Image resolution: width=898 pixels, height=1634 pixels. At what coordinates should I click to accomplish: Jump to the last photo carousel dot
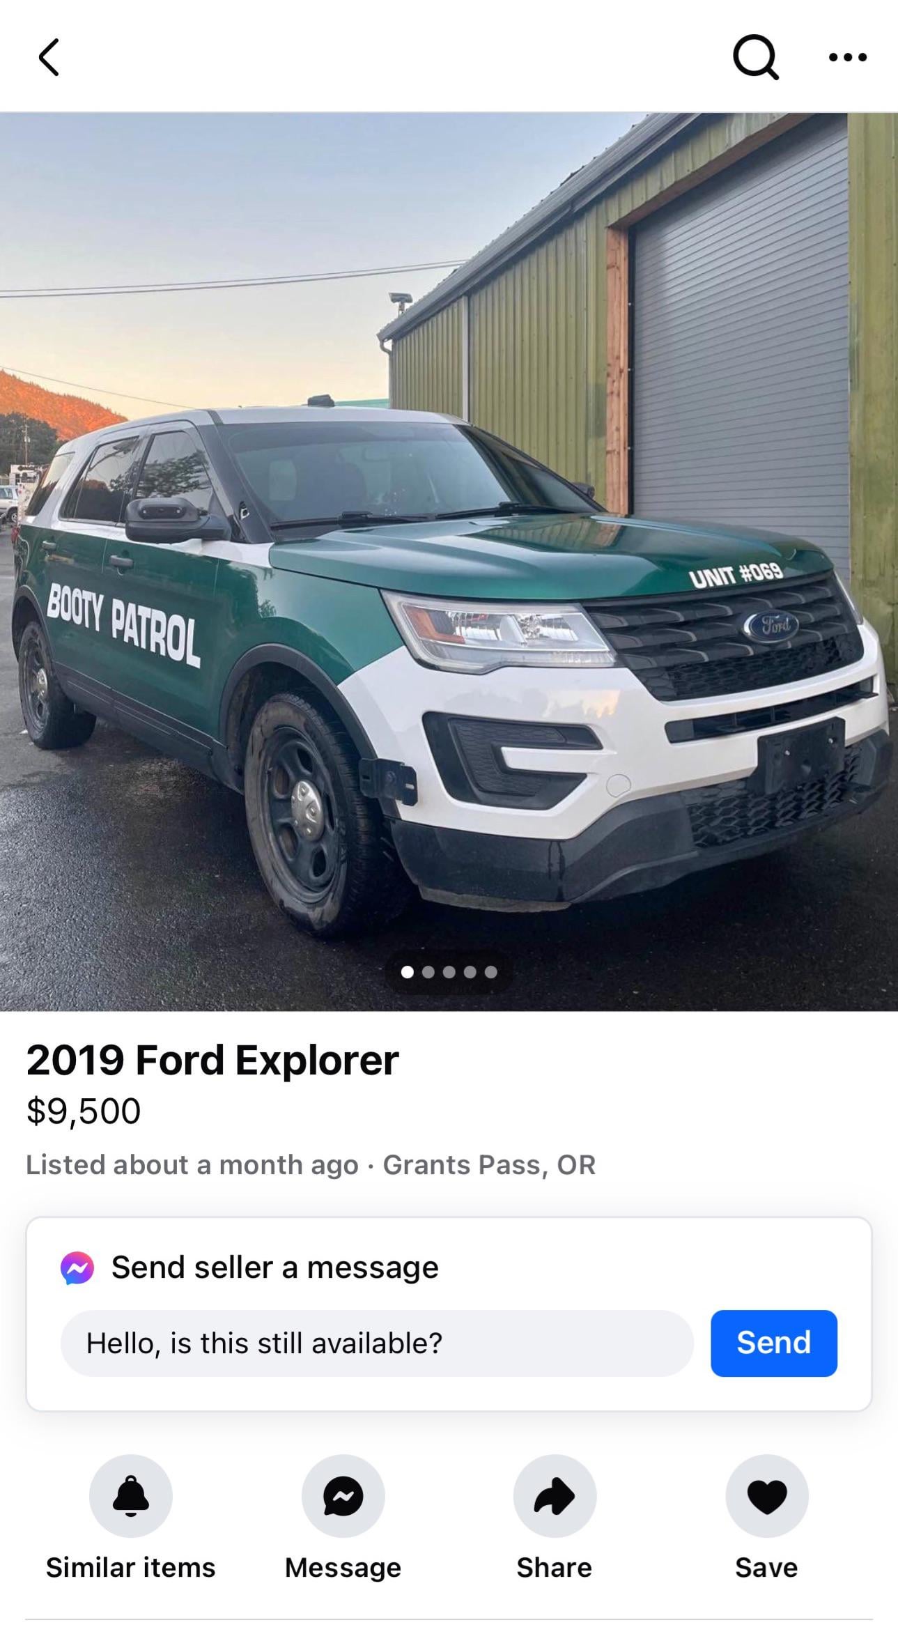[x=491, y=972]
